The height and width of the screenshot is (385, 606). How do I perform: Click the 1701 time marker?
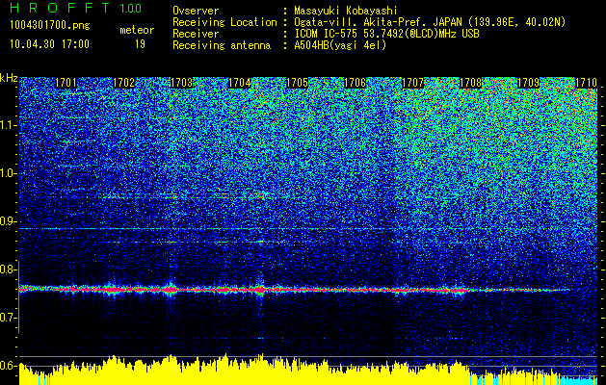tap(66, 83)
